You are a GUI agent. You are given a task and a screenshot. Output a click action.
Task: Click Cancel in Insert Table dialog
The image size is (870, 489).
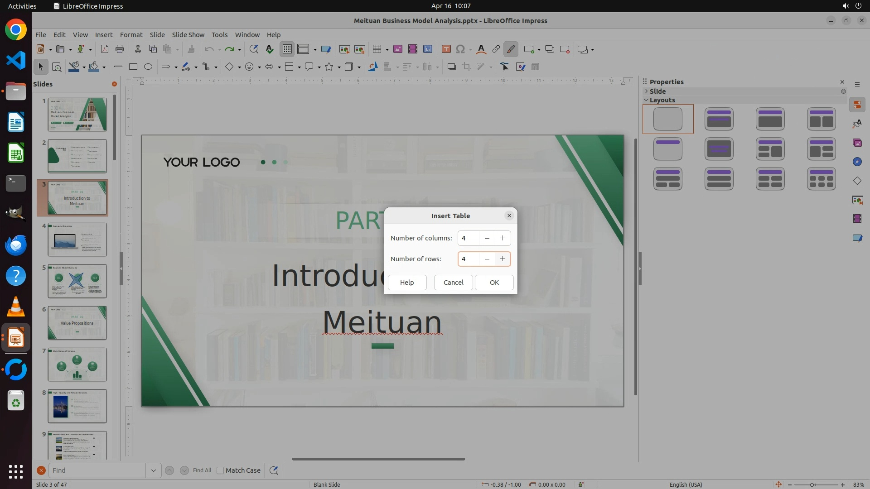(x=453, y=283)
